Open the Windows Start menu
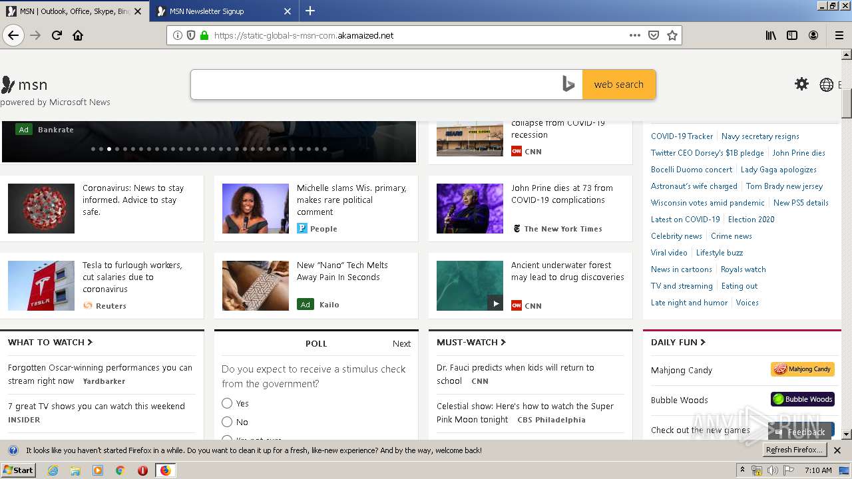852x479 pixels. [18, 470]
